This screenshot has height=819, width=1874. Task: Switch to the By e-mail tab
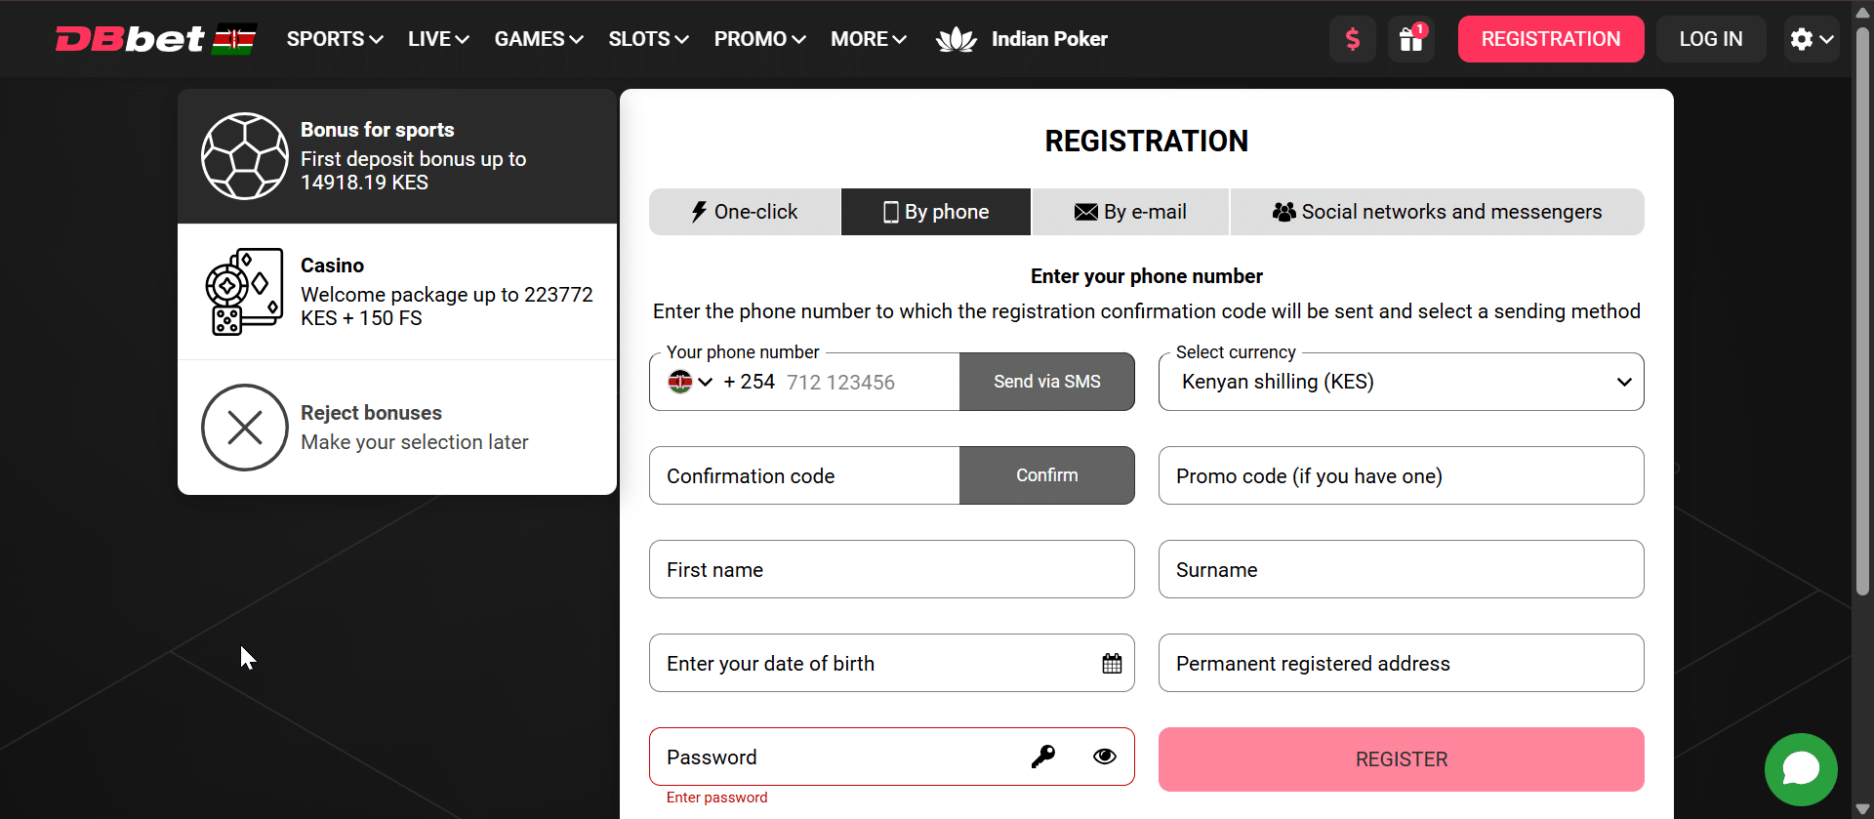click(1130, 212)
